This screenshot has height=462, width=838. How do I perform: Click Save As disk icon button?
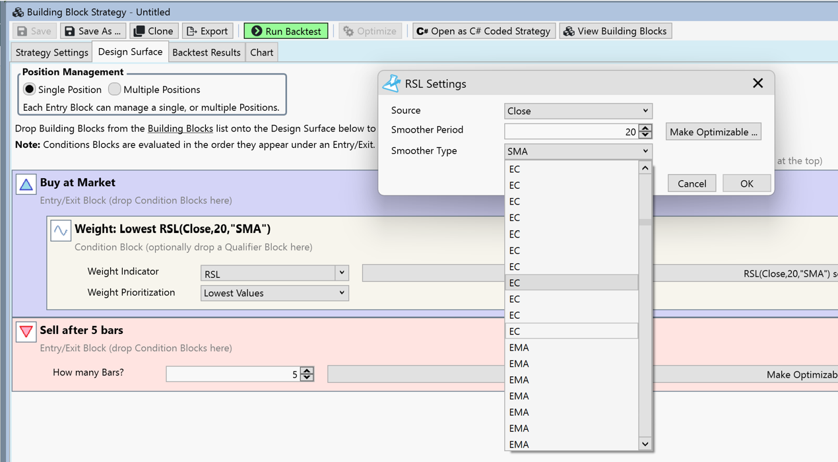coord(93,31)
